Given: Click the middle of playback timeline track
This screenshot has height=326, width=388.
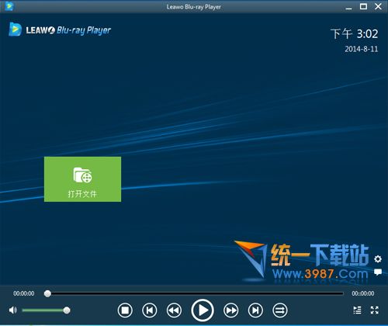Looking at the screenshot, I should click(196, 293).
